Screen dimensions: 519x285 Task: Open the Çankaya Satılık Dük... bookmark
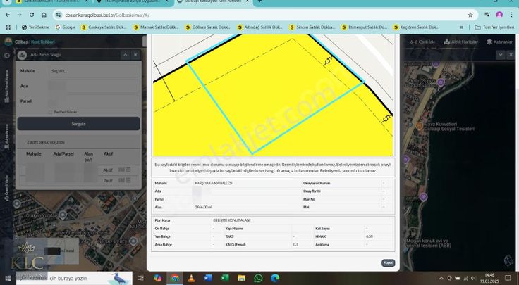coord(104,27)
